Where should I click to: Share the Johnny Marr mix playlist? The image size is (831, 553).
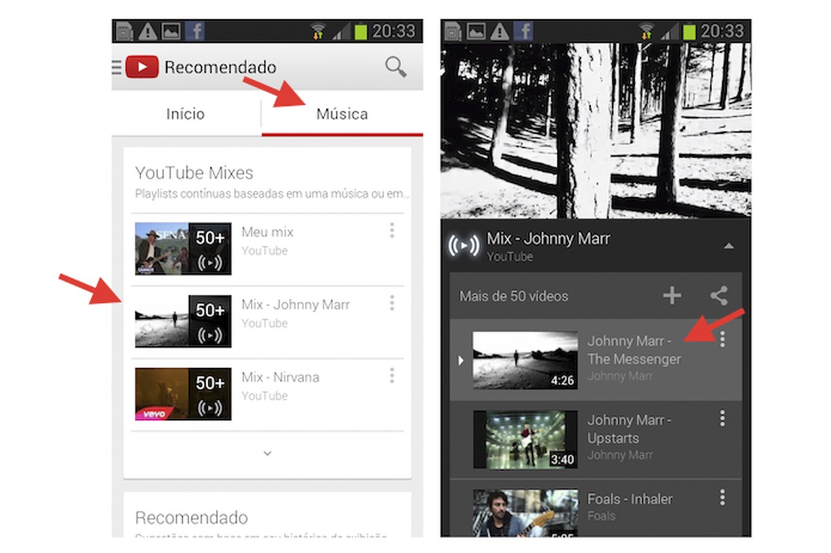(x=719, y=295)
